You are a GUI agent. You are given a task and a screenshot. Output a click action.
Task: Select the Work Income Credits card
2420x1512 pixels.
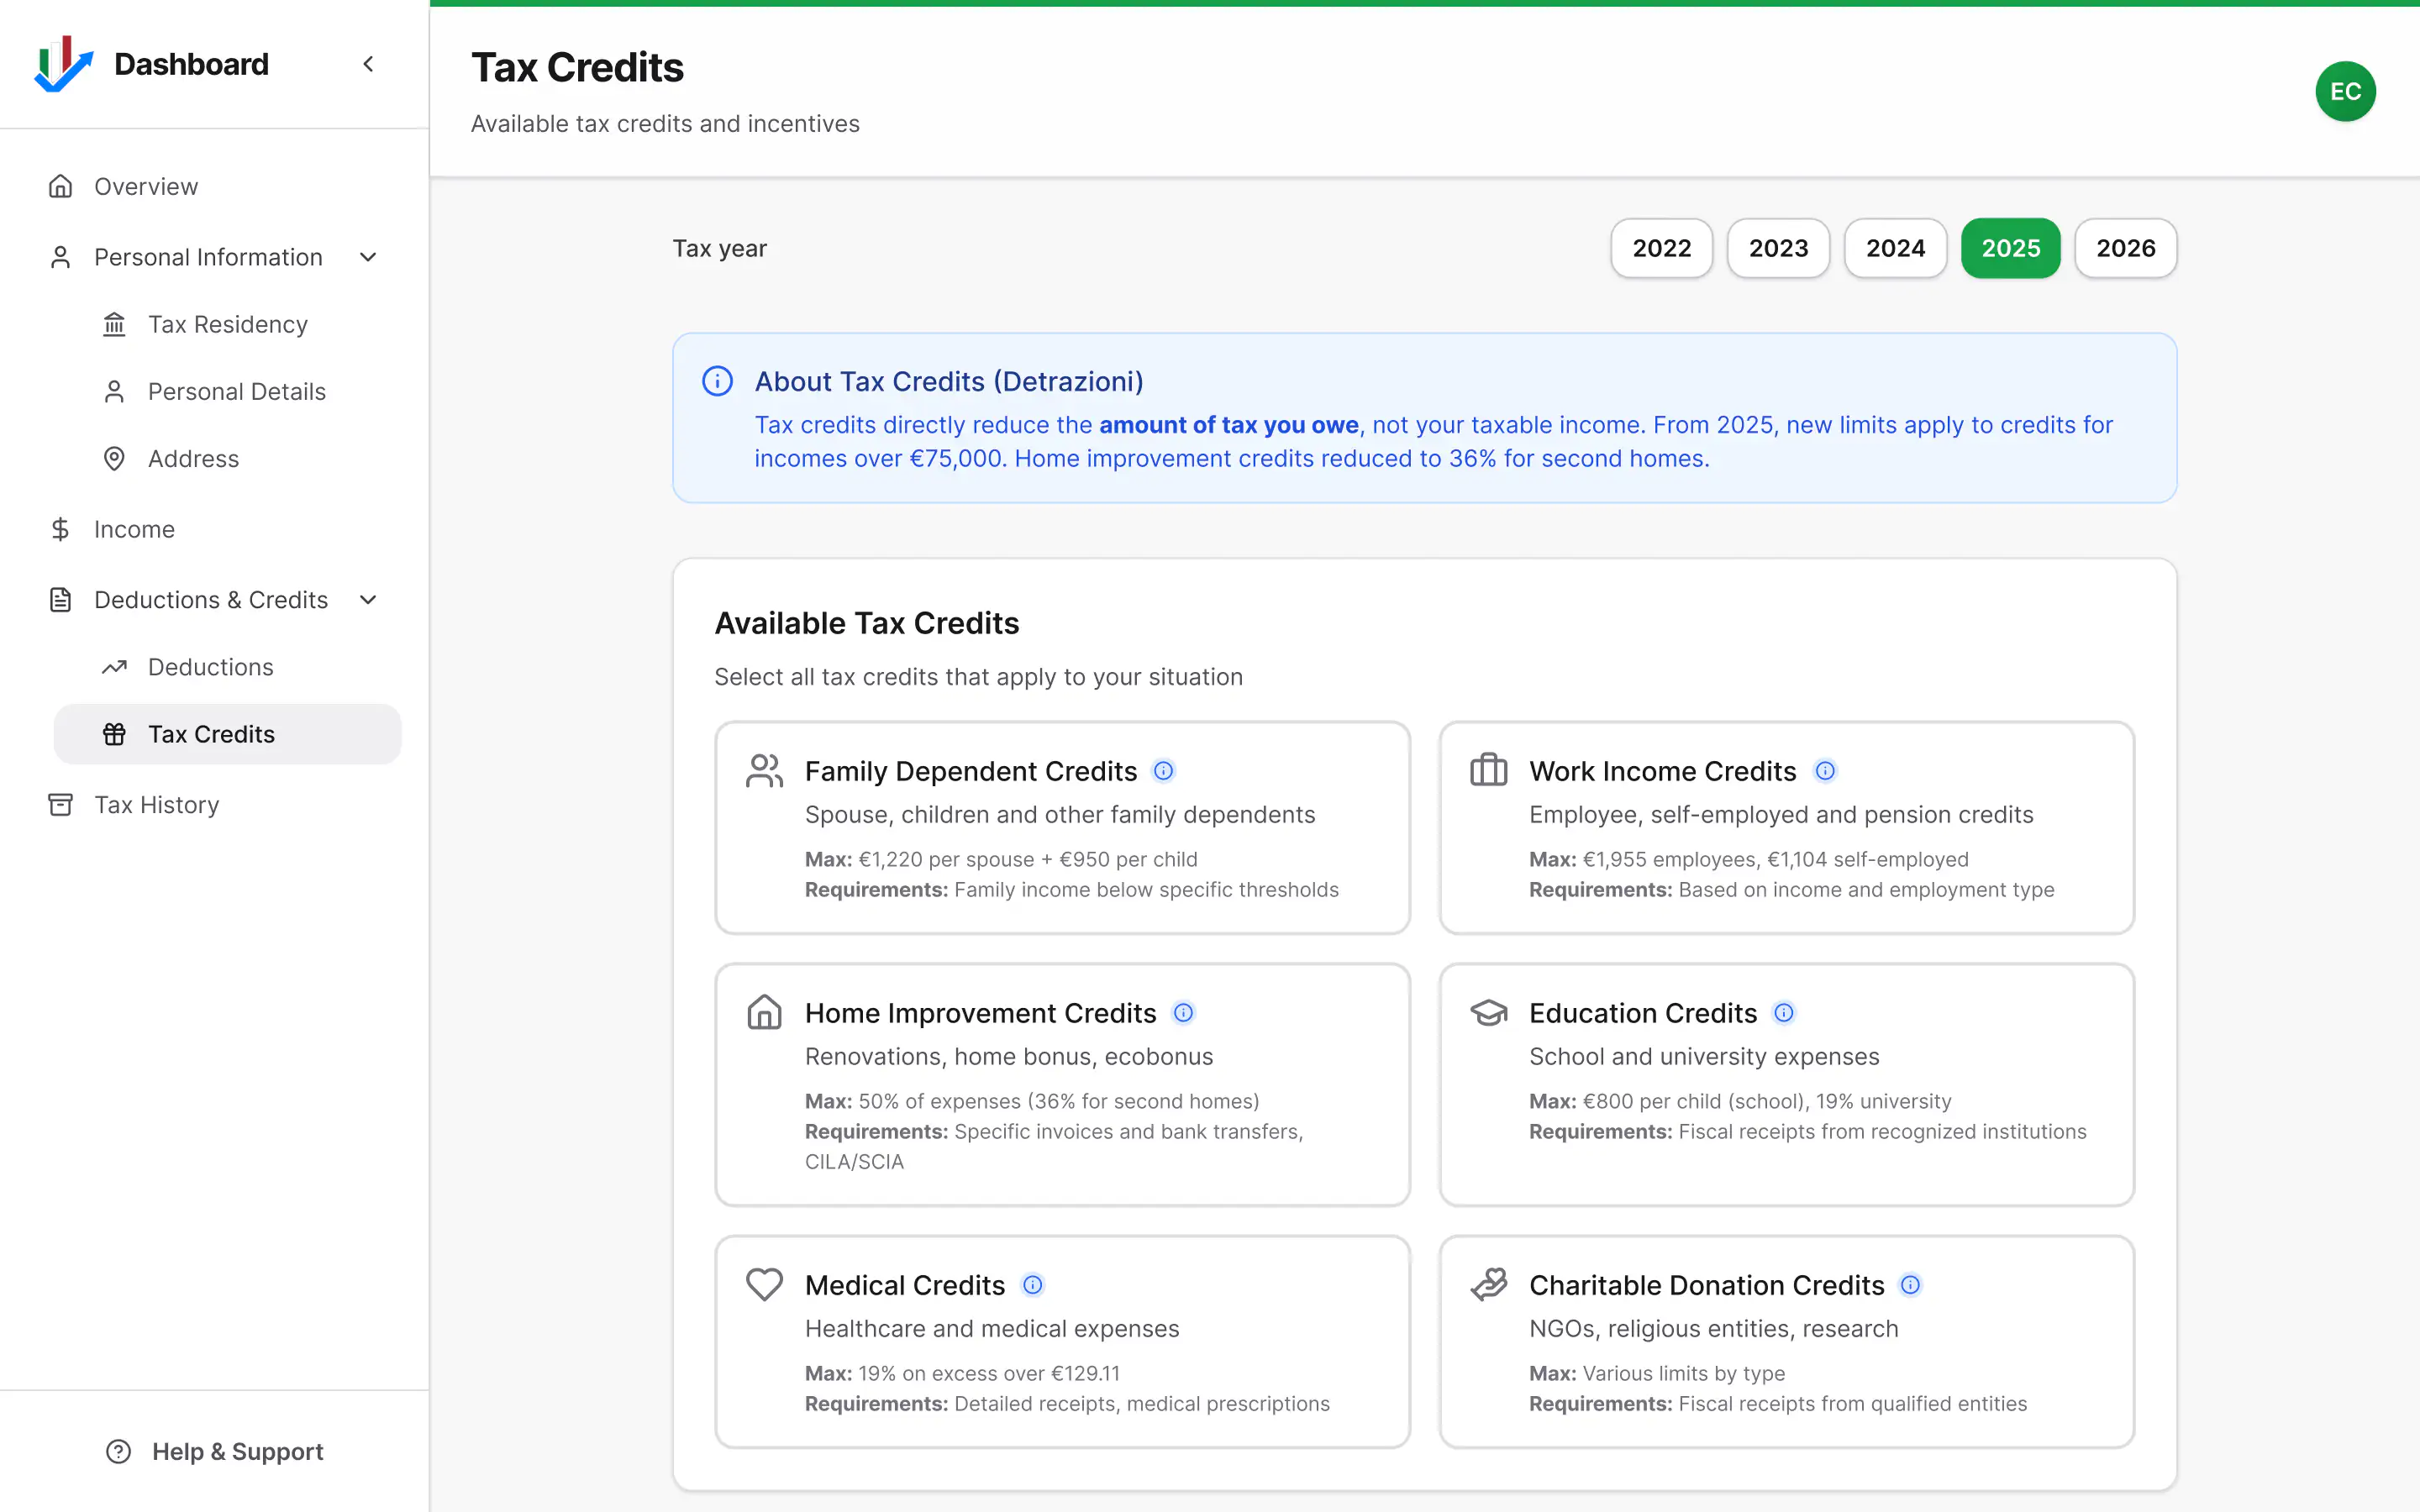[x=1786, y=828]
